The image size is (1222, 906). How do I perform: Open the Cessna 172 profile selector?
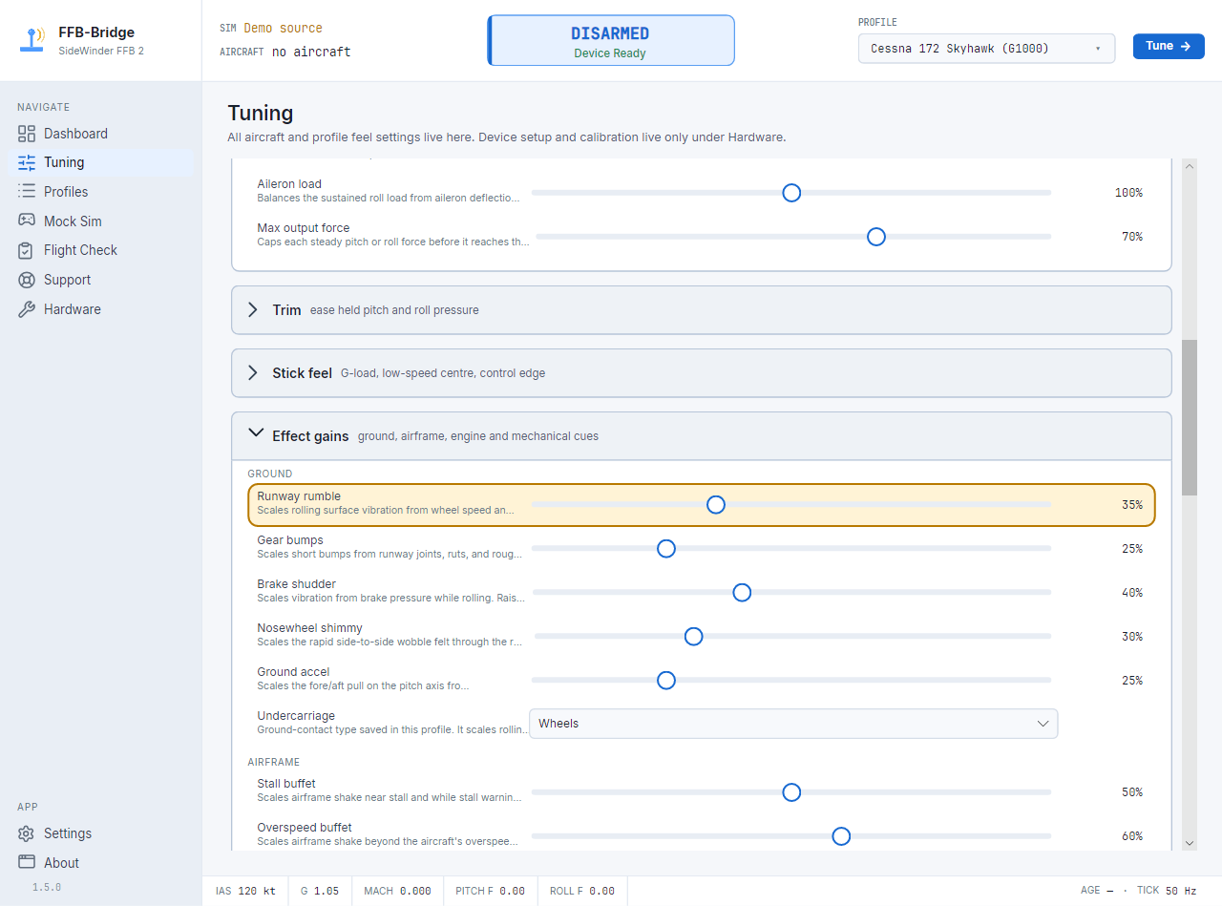click(x=987, y=48)
